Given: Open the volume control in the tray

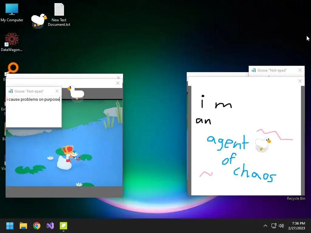Looking at the screenshot, I should (281, 226).
